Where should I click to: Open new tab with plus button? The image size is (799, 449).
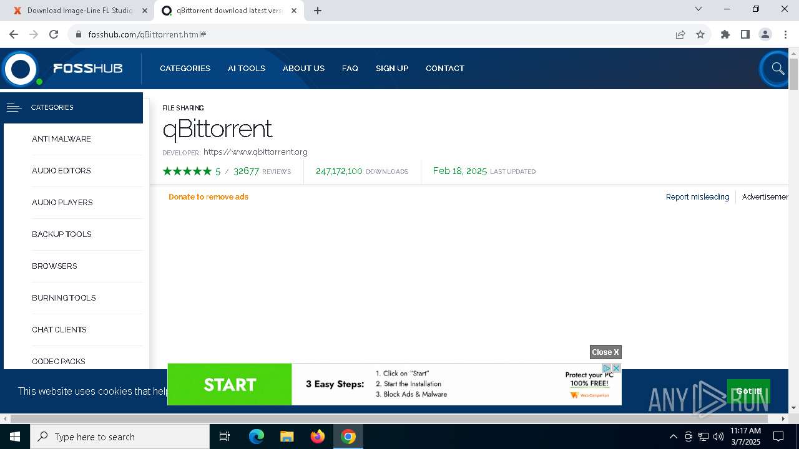318,11
